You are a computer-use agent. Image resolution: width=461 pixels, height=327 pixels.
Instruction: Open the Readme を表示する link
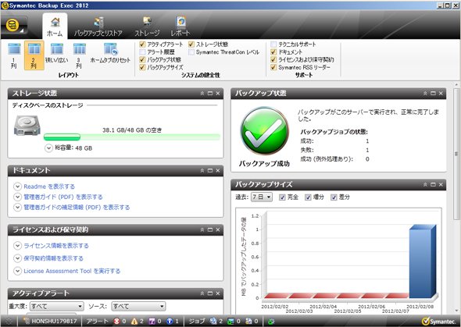tap(49, 187)
